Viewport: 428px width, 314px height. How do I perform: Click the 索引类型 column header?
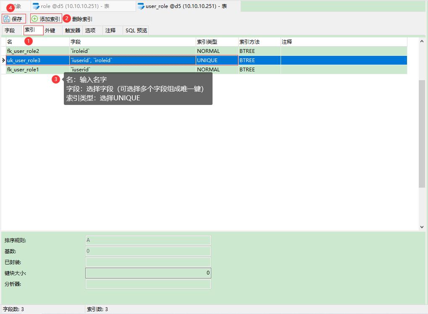tap(217, 42)
